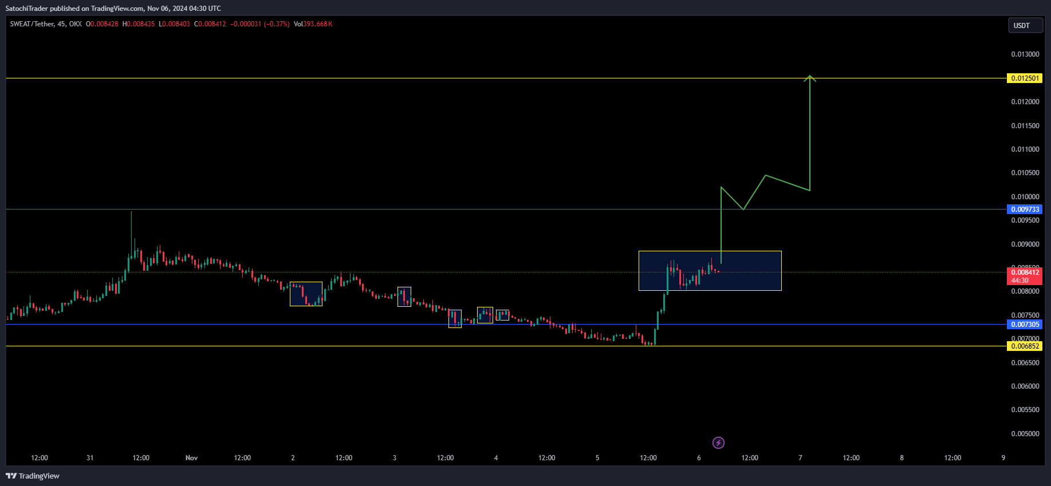Screen dimensions: 1051x486
Task: Click the -0.000031 (-0.37%) change value
Action: pos(260,24)
